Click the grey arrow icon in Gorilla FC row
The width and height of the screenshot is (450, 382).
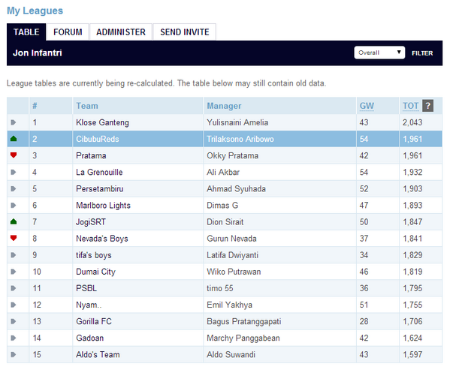point(14,321)
